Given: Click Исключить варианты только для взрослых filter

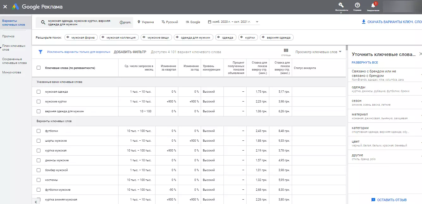Looking at the screenshot, I should click(79, 52).
